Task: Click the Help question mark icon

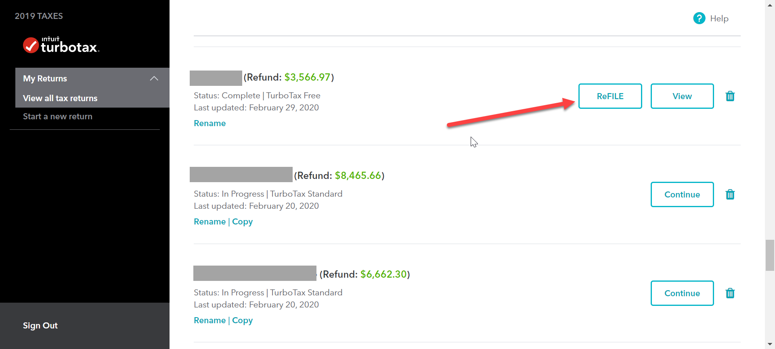Action: [x=699, y=18]
